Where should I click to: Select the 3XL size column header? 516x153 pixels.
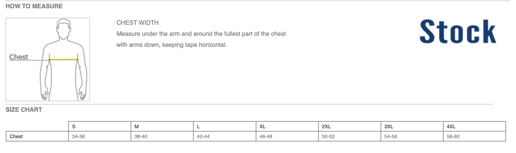(389, 126)
